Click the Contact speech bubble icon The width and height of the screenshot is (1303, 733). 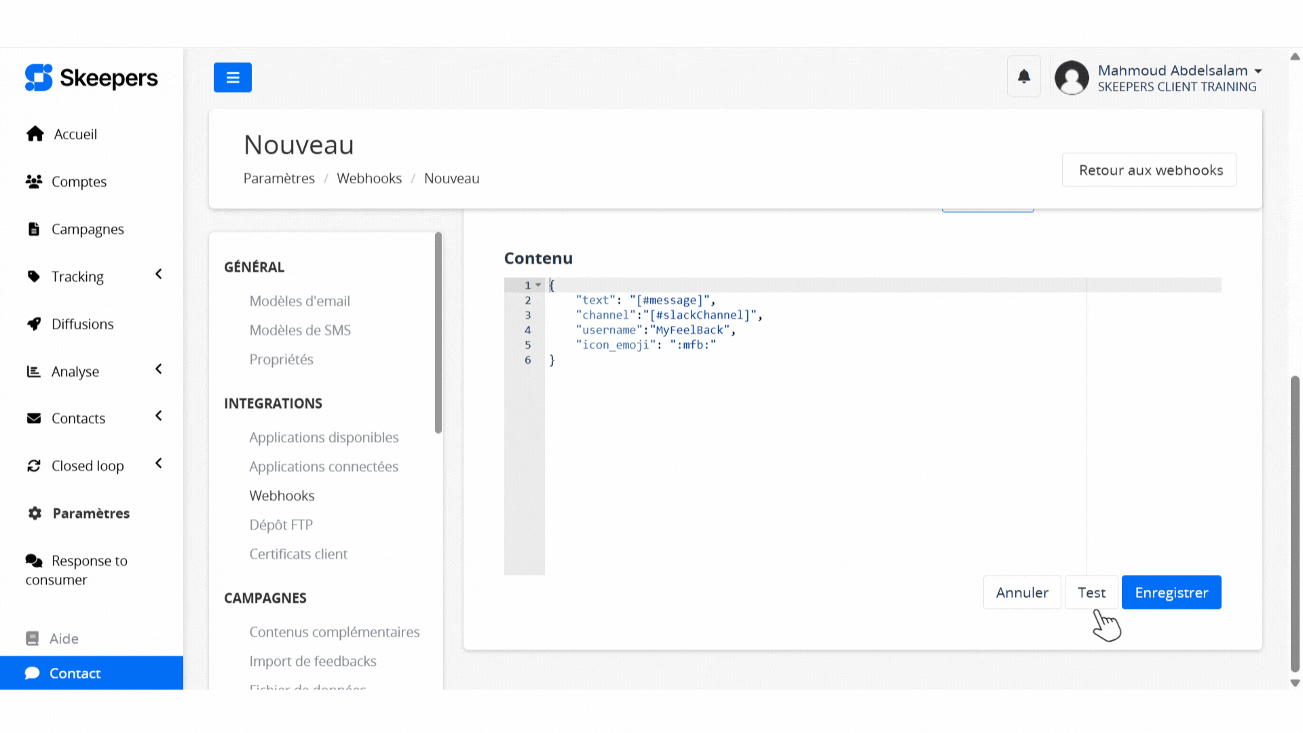coord(32,673)
